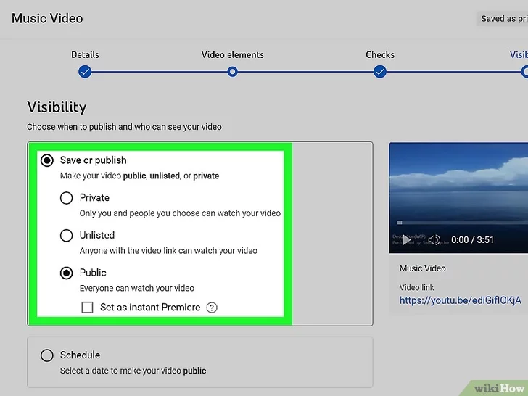Enable Set as instant Premiere checkbox
This screenshot has height=396, width=528.
[88, 308]
